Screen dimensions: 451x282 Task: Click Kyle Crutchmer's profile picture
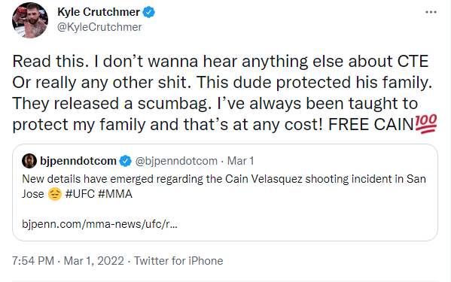click(x=30, y=20)
